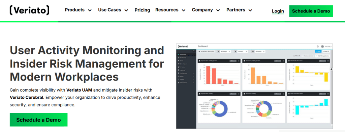Open the All Groups dropdown filter

pyautogui.click(x=225, y=52)
